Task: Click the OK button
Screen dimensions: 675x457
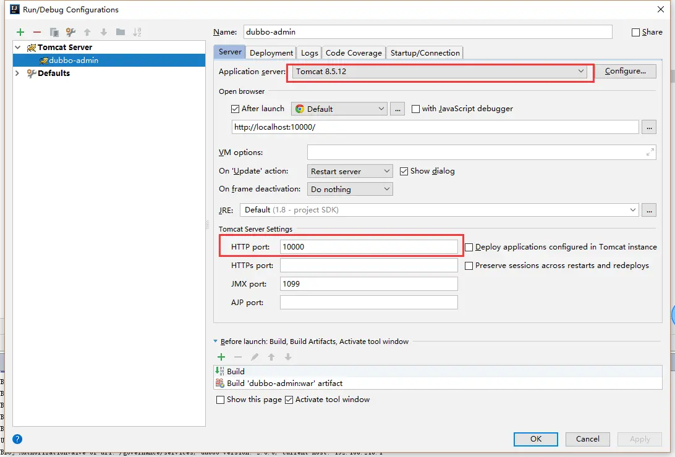Action: (536, 439)
